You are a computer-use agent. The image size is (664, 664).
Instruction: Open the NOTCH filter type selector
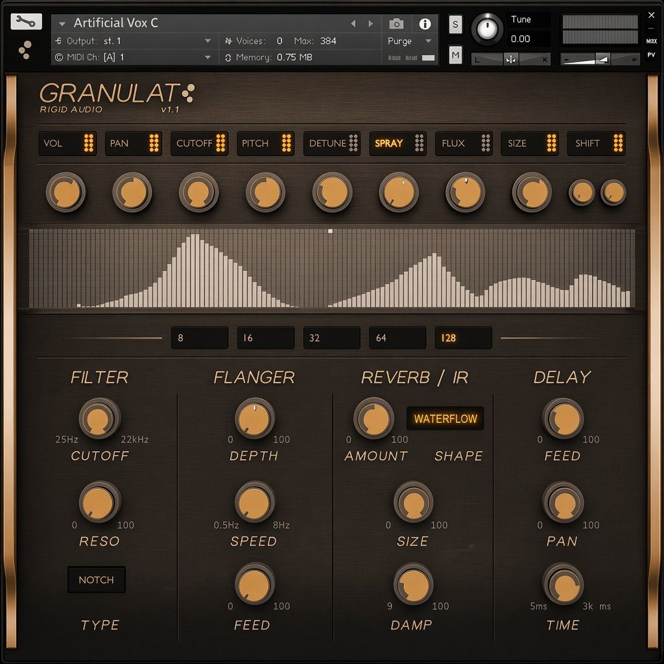[x=97, y=579]
